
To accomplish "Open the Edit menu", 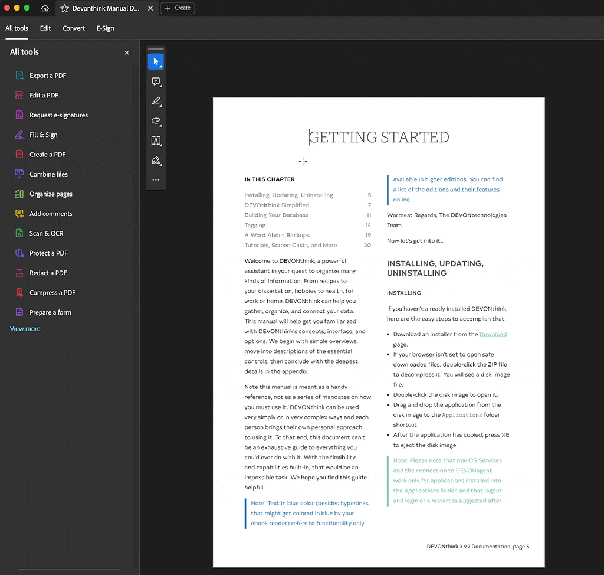I will 45,28.
